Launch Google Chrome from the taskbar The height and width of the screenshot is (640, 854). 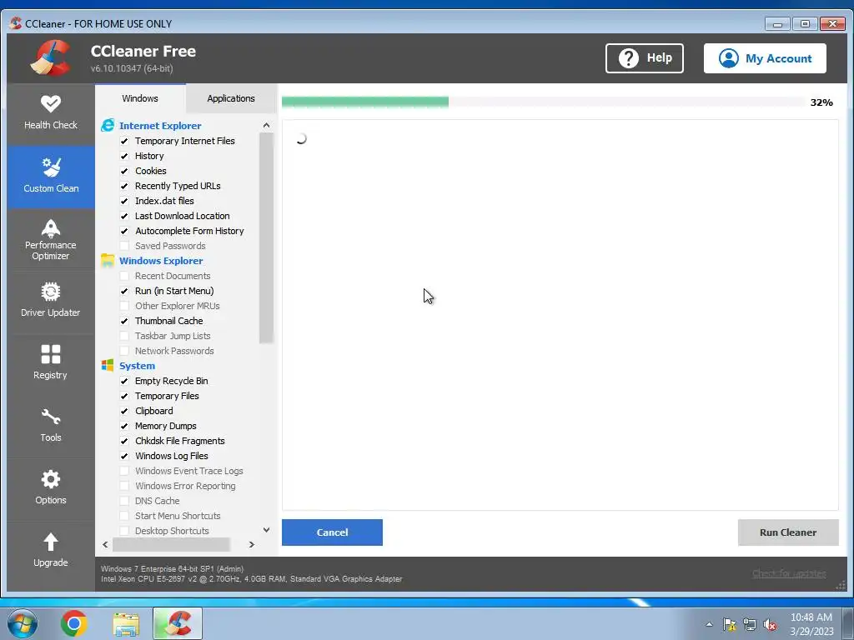pos(74,623)
